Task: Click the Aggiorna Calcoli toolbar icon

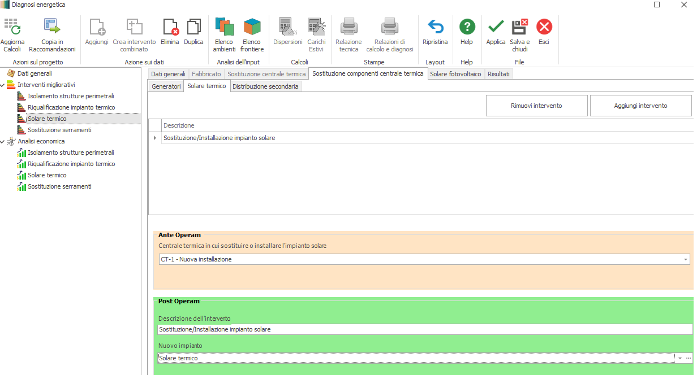Action: click(x=12, y=27)
